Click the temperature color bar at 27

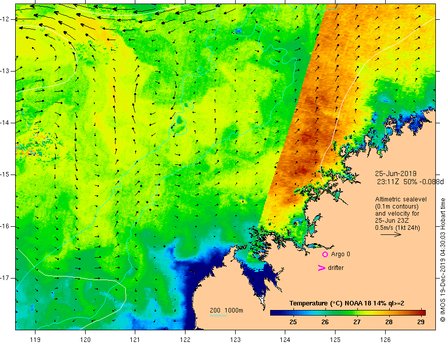[x=357, y=313]
